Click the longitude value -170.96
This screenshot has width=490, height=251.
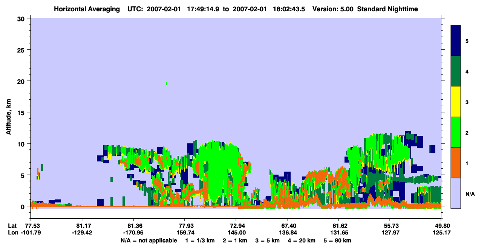(x=133, y=233)
